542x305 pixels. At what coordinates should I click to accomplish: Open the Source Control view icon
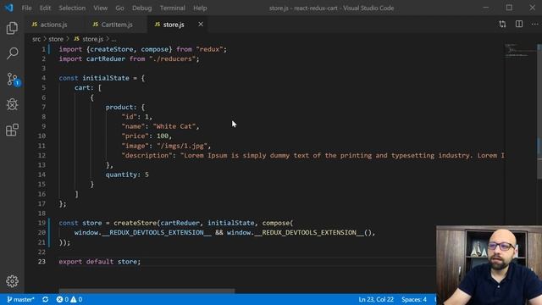[13, 79]
